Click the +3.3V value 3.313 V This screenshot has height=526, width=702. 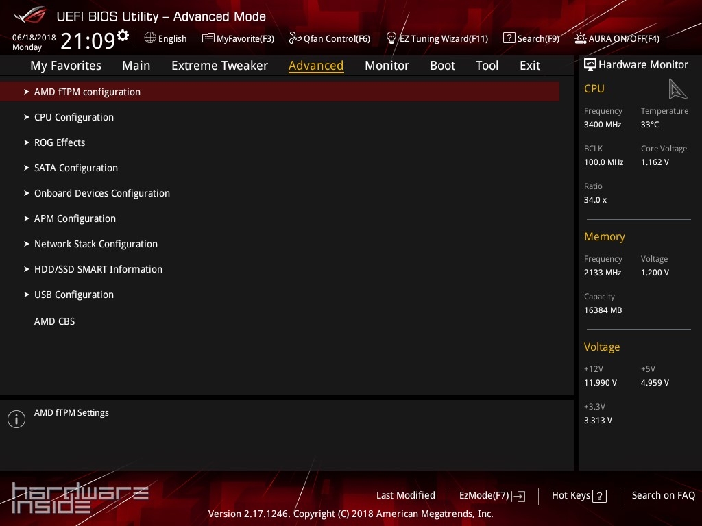point(598,421)
